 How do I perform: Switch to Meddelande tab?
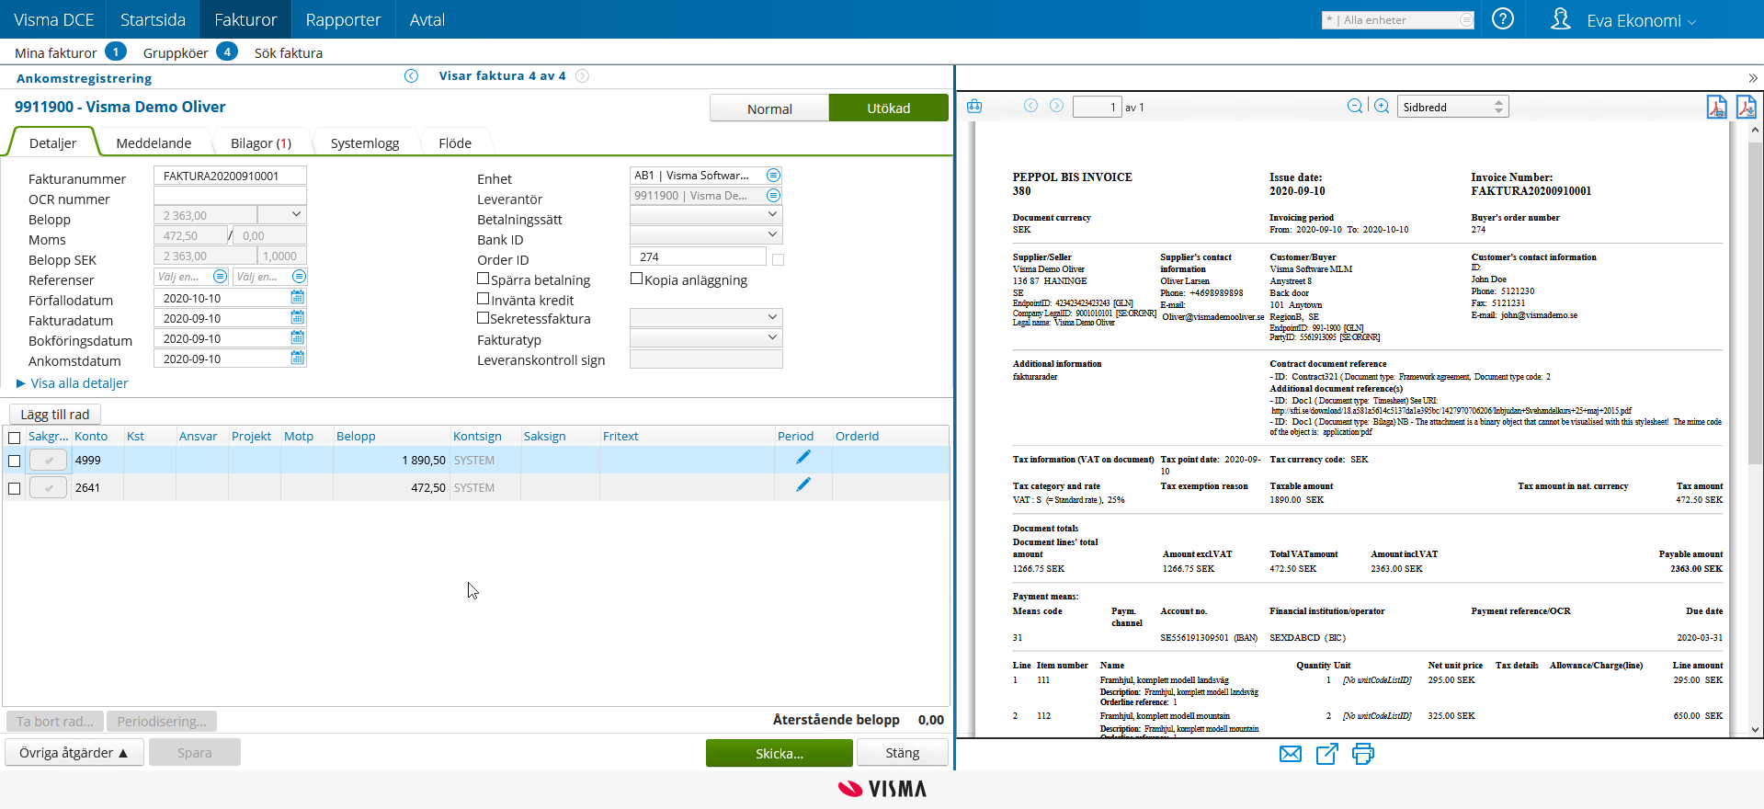tap(154, 143)
